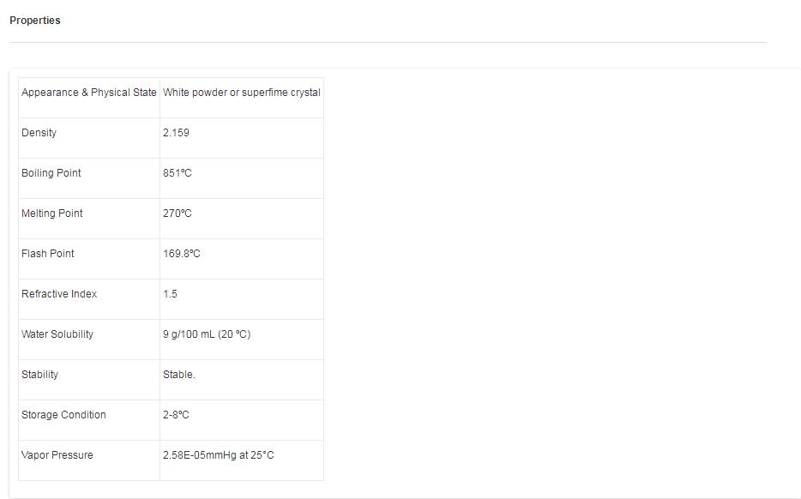Image resolution: width=801 pixels, height=499 pixels.
Task: Select the Boiling Point label
Action: [51, 173]
